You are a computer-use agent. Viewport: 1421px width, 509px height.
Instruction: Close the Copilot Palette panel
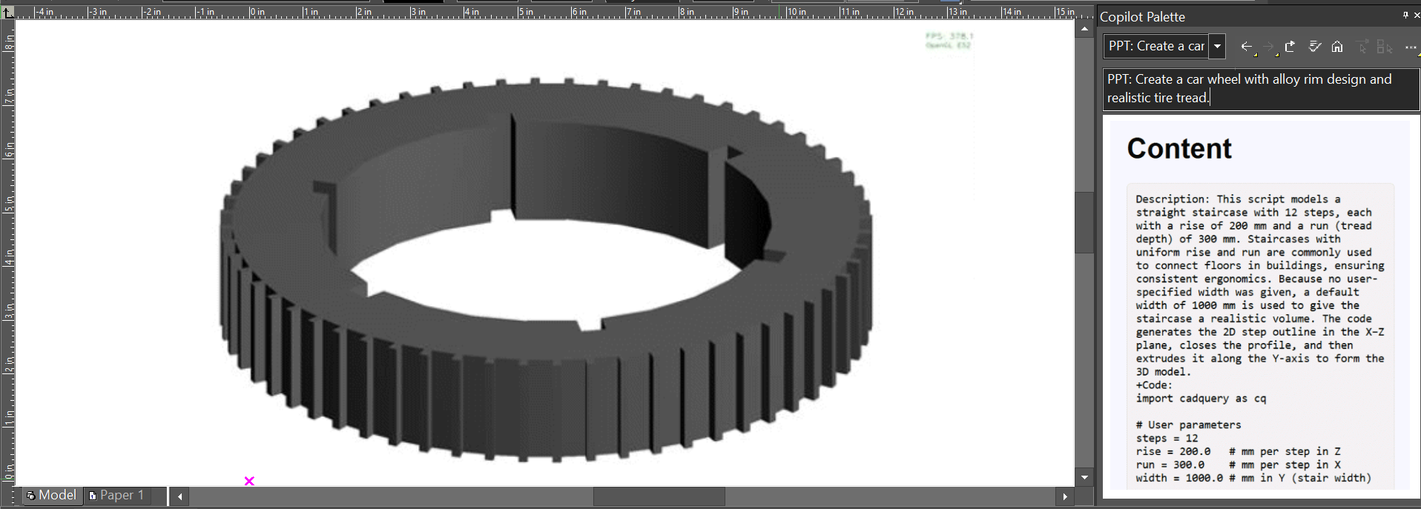1416,15
